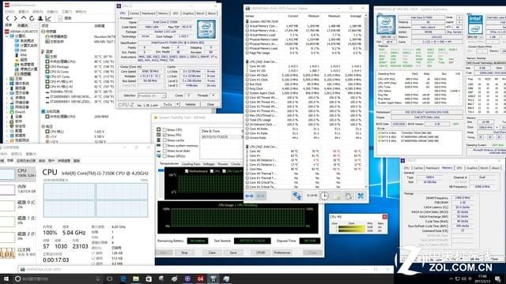Open the Store icon on the taskbar

(149, 278)
